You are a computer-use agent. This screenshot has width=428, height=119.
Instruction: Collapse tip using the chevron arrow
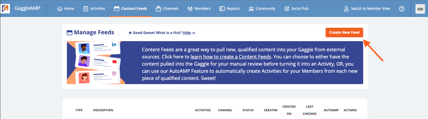pyautogui.click(x=194, y=33)
